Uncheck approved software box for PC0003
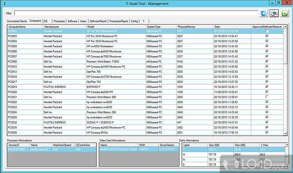Screen dimensions: 293x173 [x=267, y=36]
